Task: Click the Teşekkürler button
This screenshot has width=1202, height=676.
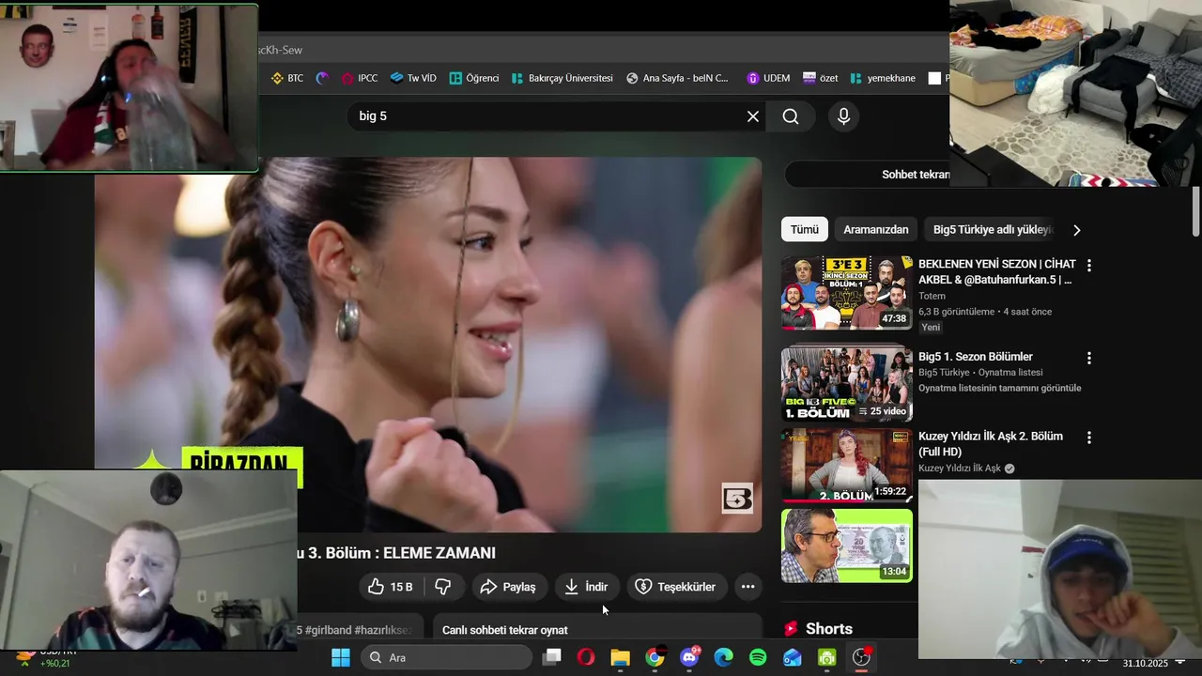Action: pyautogui.click(x=676, y=587)
